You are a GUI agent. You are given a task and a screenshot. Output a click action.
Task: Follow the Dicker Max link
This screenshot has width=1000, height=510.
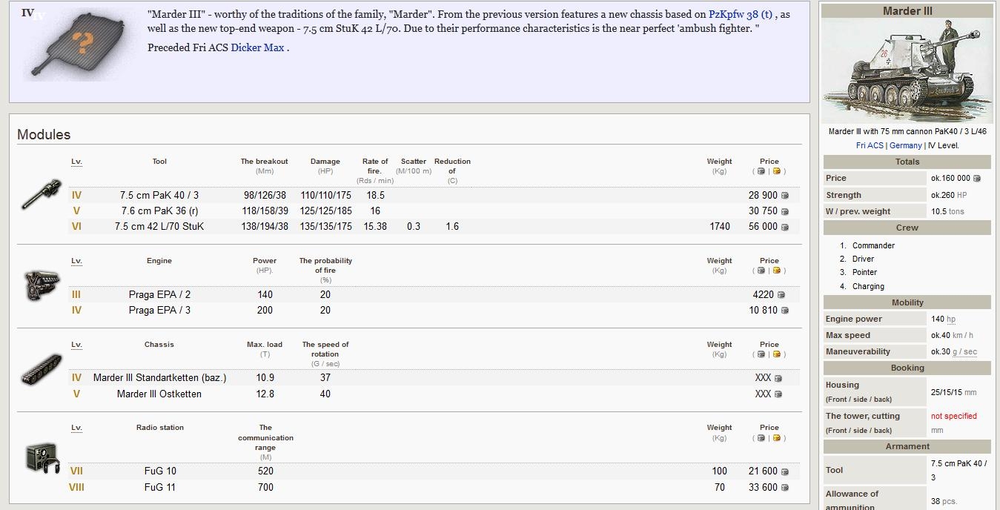click(257, 47)
